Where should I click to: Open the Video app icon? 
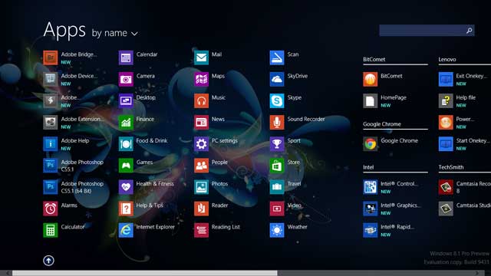(x=277, y=209)
